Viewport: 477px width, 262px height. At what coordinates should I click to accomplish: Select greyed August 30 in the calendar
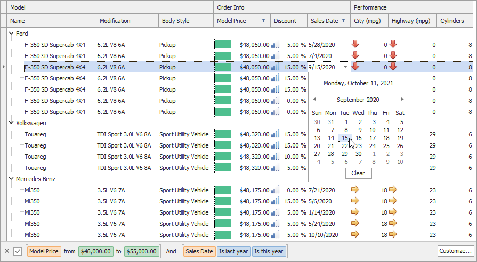coord(317,122)
